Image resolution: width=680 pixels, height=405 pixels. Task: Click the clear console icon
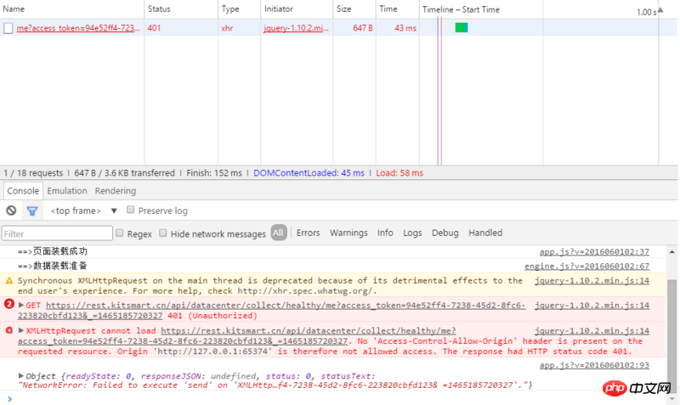11,211
